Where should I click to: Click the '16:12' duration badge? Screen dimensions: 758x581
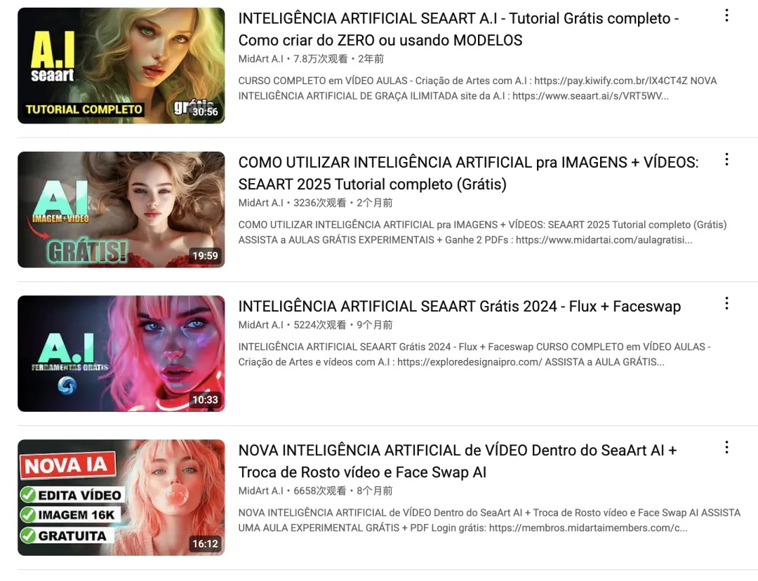tap(205, 544)
